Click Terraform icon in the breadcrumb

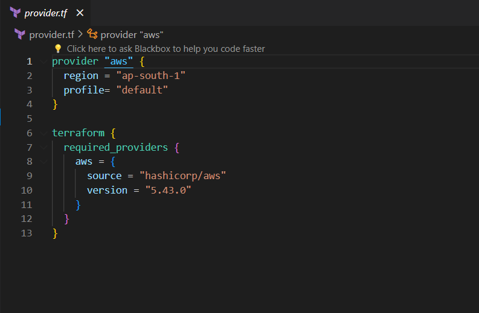[20, 34]
